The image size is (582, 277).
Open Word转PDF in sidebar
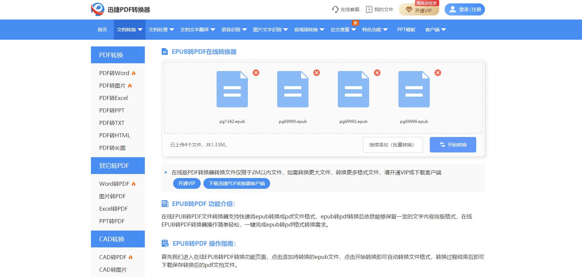click(114, 184)
